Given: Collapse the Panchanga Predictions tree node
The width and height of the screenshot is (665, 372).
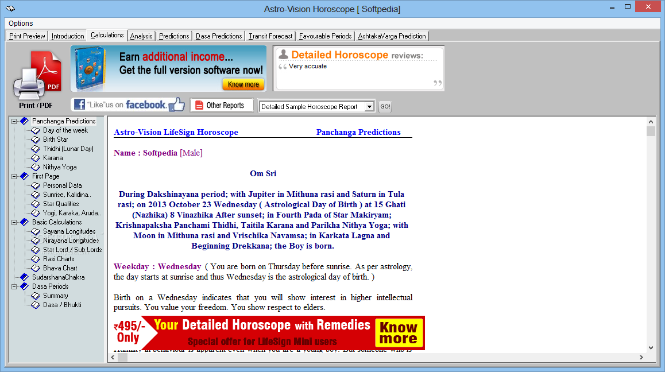Looking at the screenshot, I should [x=14, y=121].
